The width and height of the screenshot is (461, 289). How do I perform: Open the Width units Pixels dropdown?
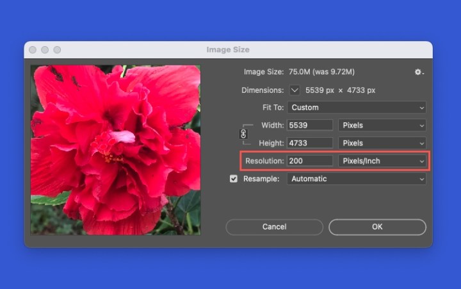[382, 126]
